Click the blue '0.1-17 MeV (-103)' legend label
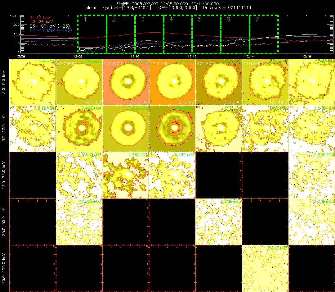This screenshot has height=292, width=335. click(51, 30)
